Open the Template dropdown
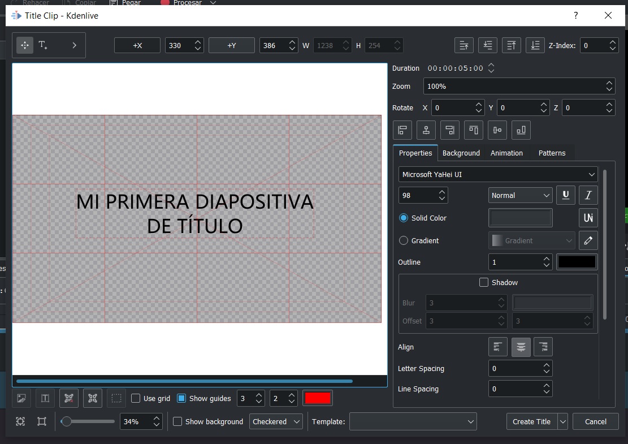The width and height of the screenshot is (628, 444). pyautogui.click(x=413, y=421)
